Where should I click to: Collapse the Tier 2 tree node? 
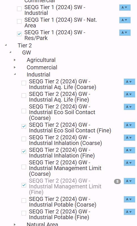tap(6, 45)
